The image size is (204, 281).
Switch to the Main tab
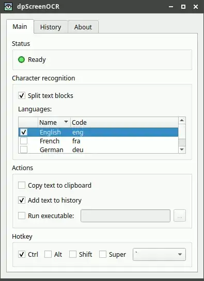point(20,26)
